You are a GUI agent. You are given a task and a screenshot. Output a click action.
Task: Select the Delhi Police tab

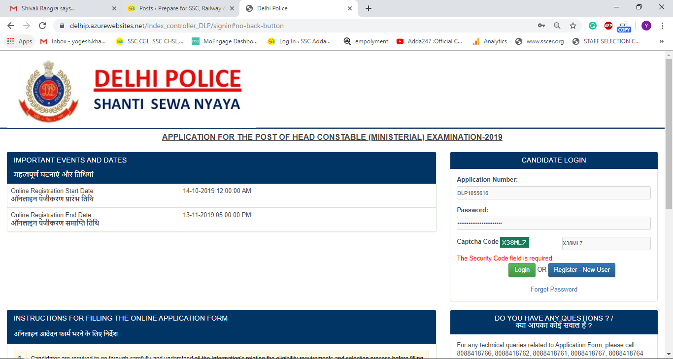pos(298,8)
